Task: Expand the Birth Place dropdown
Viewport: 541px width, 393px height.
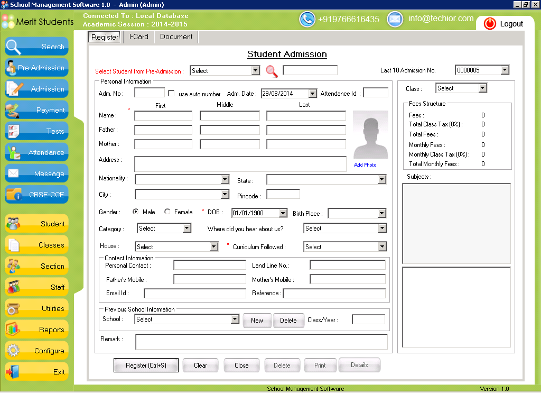Action: point(381,213)
